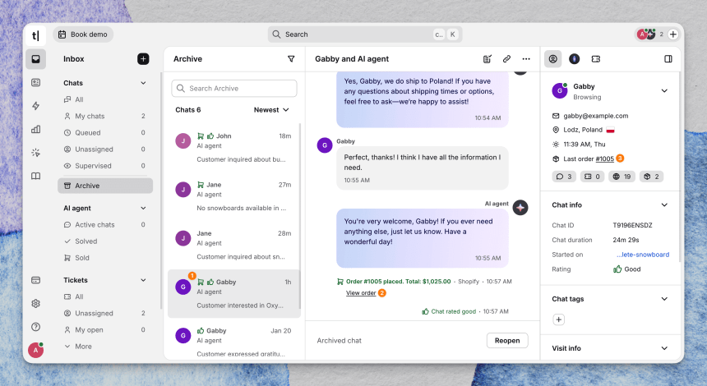Screen dimensions: 707x386
Task: Expand More items under Tickets
Action: [x=78, y=347]
